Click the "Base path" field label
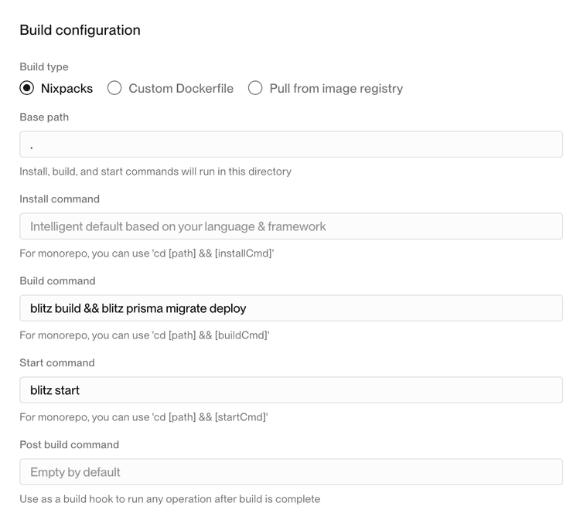 [44, 117]
